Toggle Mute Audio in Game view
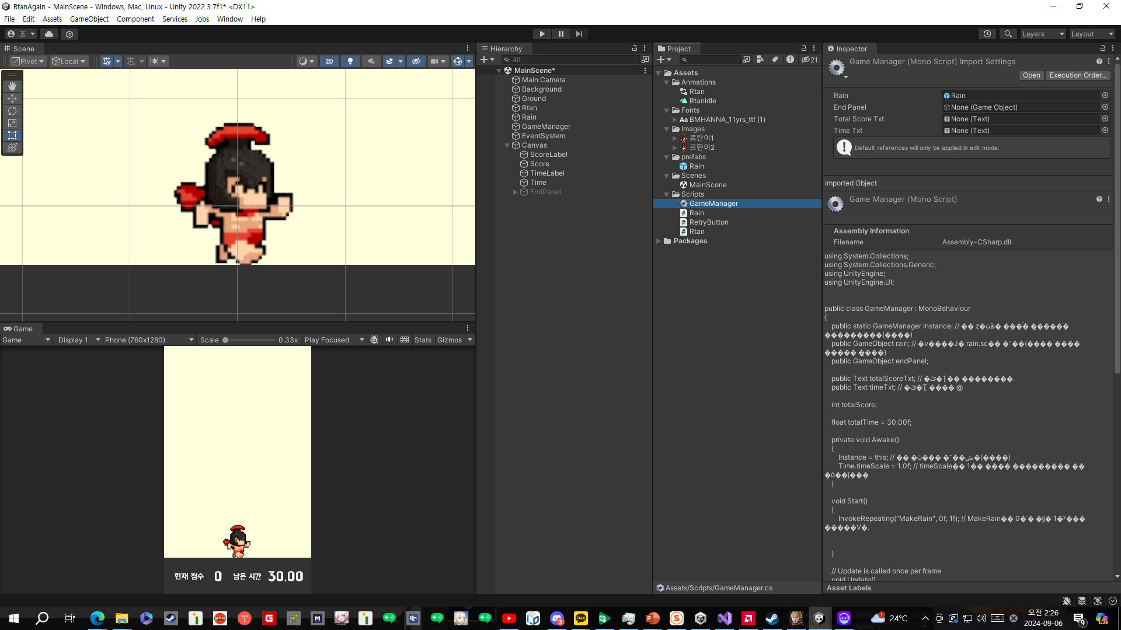The image size is (1121, 630). click(x=389, y=339)
